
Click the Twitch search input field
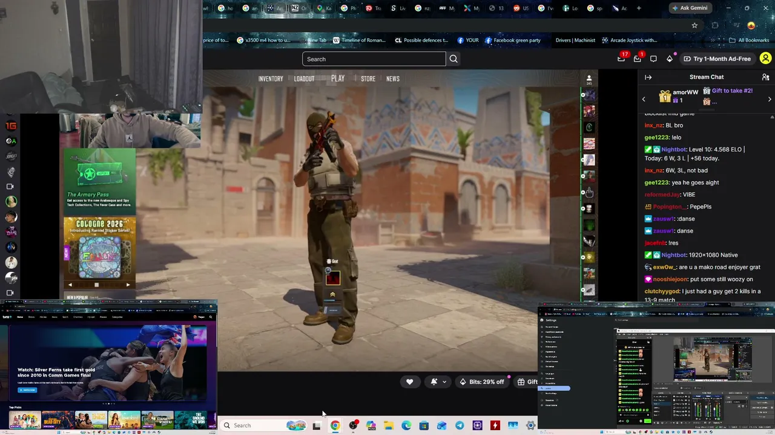374,59
